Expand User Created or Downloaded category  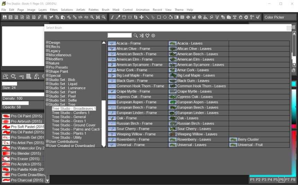[x=47, y=145]
